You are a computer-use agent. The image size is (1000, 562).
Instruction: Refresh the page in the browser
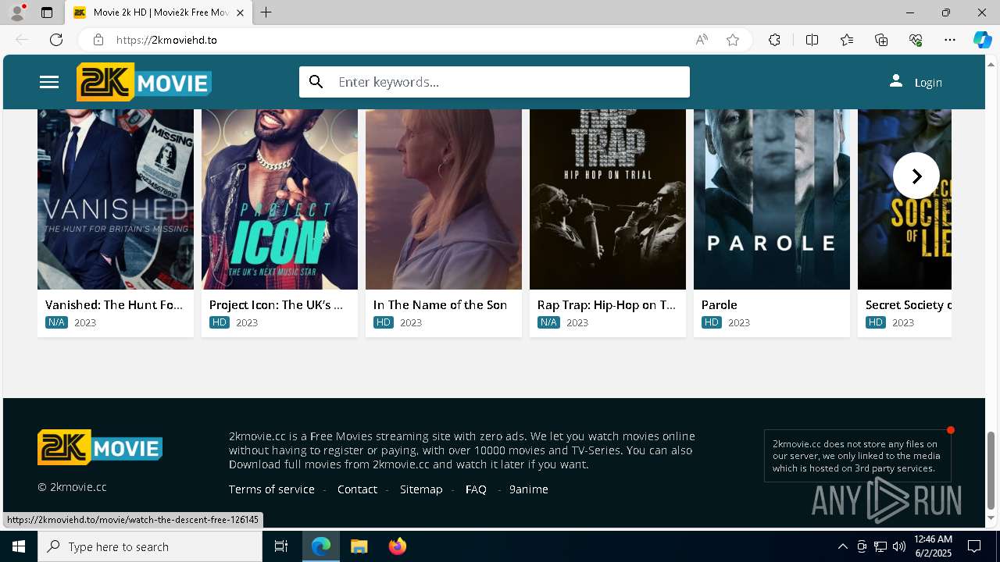coord(56,40)
